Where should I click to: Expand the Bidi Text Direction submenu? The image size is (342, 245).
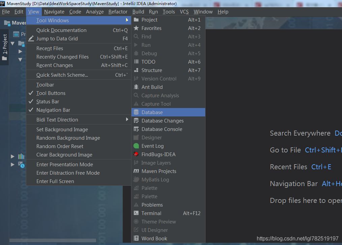pos(127,120)
